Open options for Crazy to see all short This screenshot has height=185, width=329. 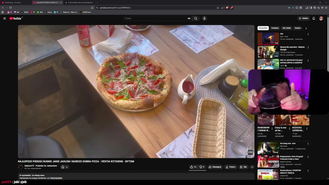[289, 128]
